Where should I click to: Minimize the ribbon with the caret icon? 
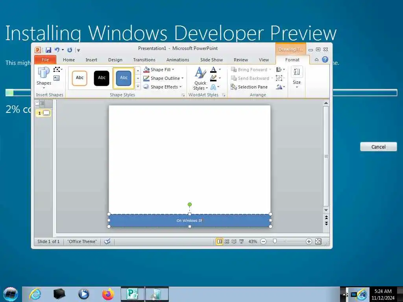click(x=317, y=60)
